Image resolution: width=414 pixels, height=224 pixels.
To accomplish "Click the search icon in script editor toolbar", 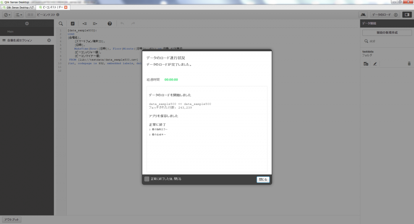I will click(61, 24).
